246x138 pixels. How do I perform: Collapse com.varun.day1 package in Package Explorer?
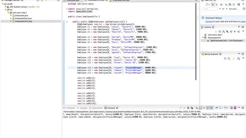[8, 13]
